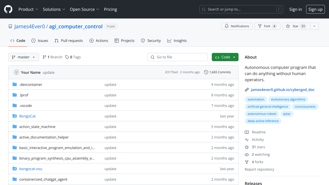The width and height of the screenshot is (329, 185).
Task: Go to the Pricing page
Action: tap(111, 9)
